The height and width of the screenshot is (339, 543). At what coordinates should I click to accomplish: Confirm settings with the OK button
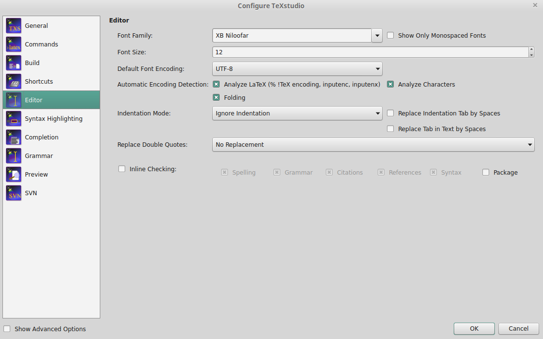point(474,329)
